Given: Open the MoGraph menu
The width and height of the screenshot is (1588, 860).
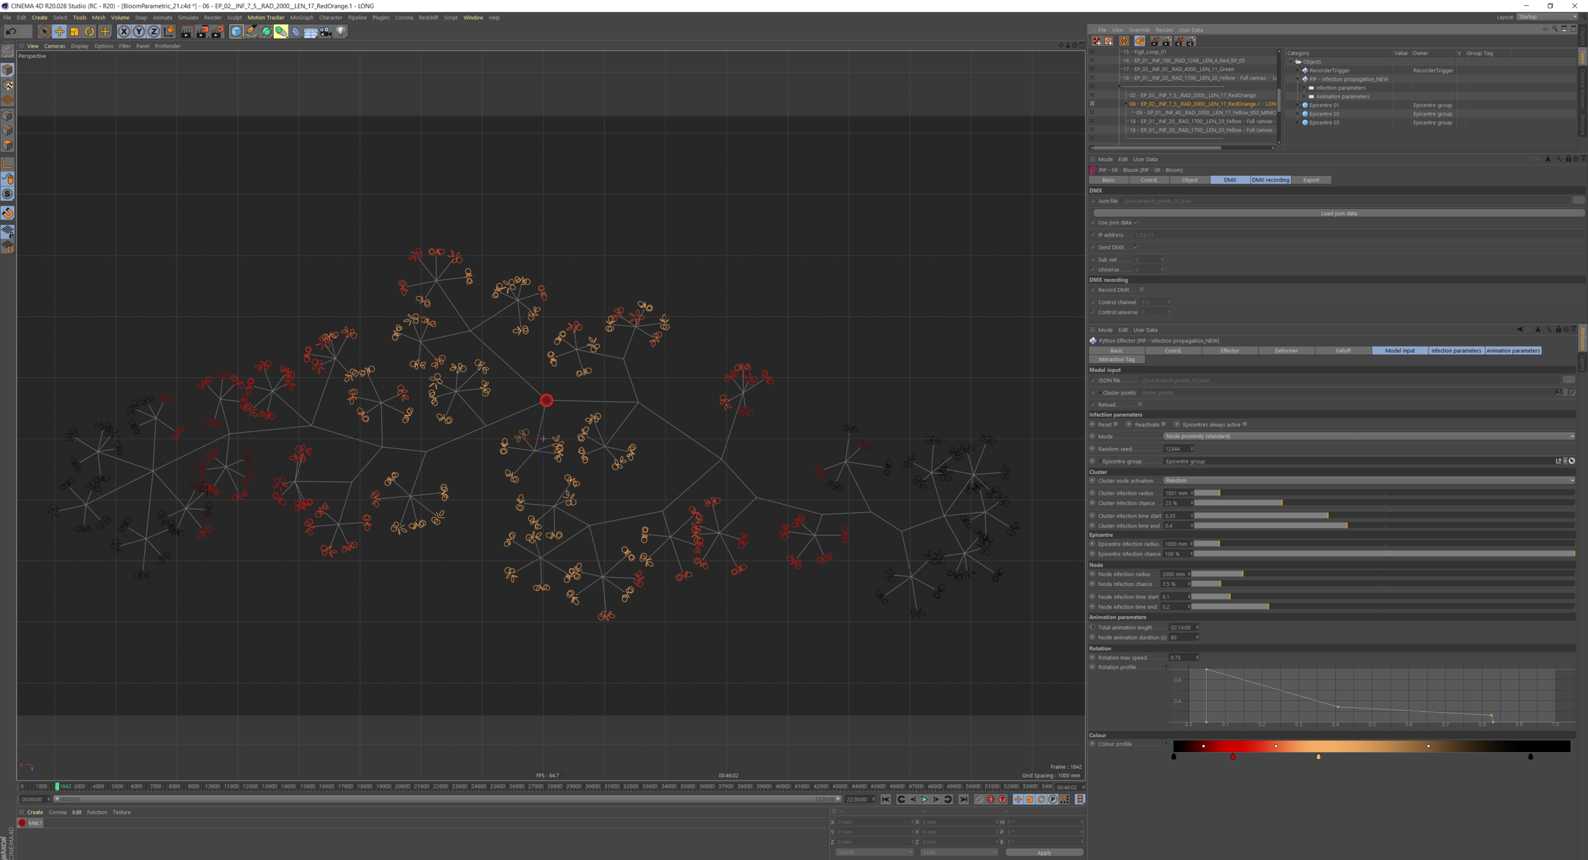Looking at the screenshot, I should pos(302,18).
